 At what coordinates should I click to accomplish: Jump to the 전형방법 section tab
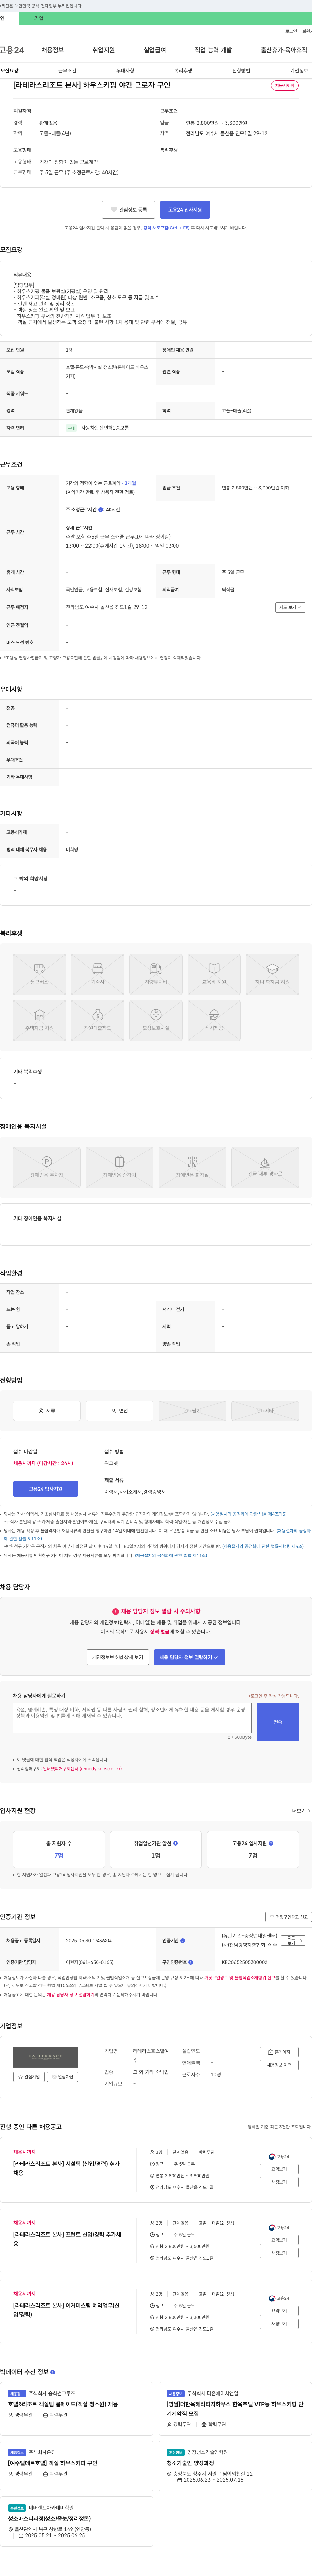[241, 71]
